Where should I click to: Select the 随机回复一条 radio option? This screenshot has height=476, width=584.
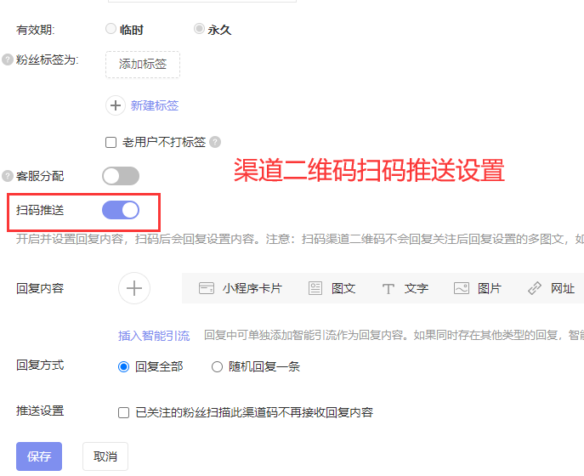click(x=217, y=367)
